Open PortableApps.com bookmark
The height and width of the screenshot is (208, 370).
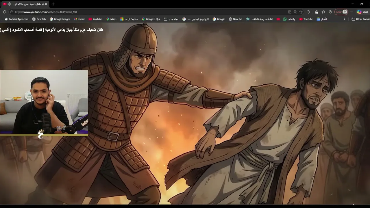pos(16,19)
